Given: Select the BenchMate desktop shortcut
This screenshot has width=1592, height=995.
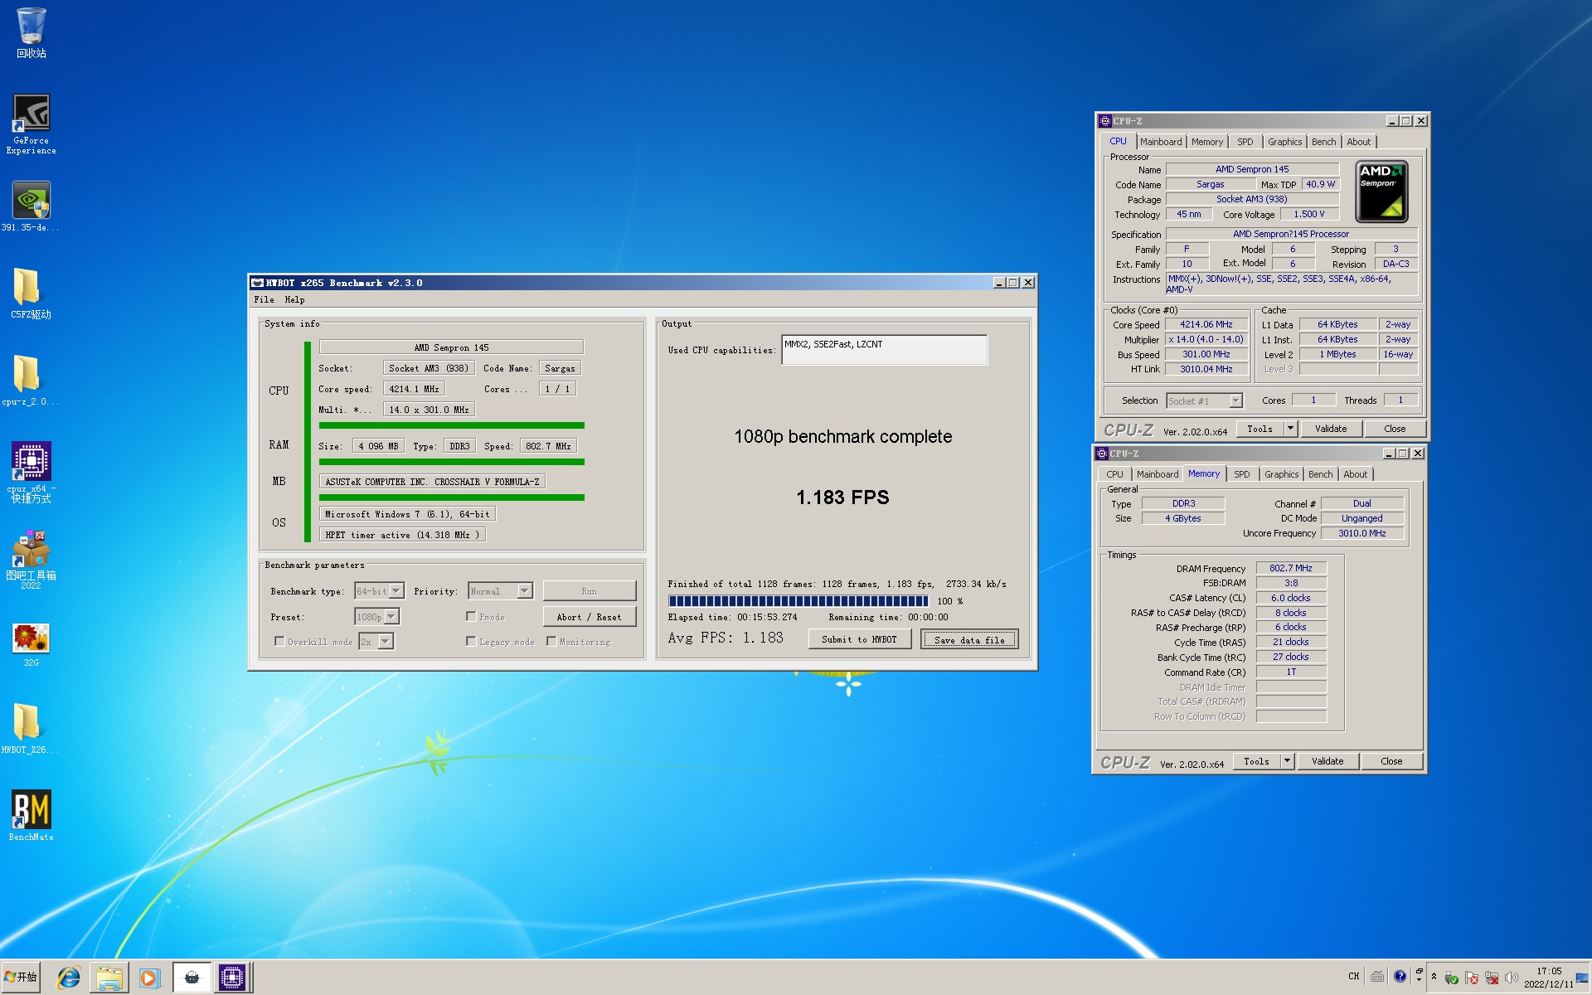Looking at the screenshot, I should click(31, 815).
